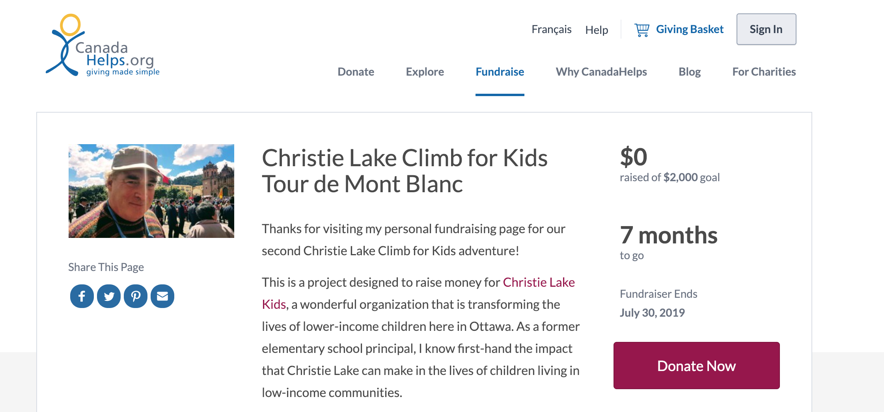Share page on Twitter

109,296
